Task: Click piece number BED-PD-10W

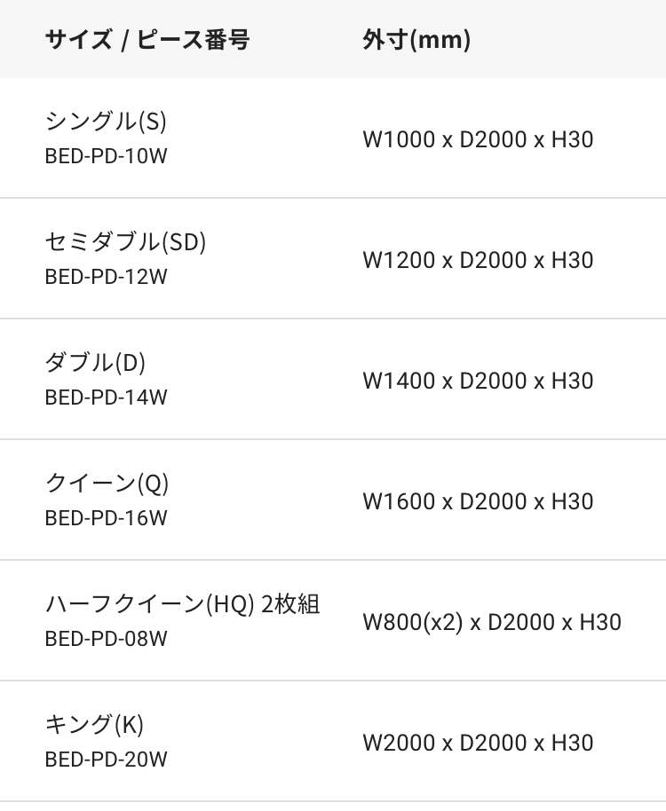Action: (106, 156)
